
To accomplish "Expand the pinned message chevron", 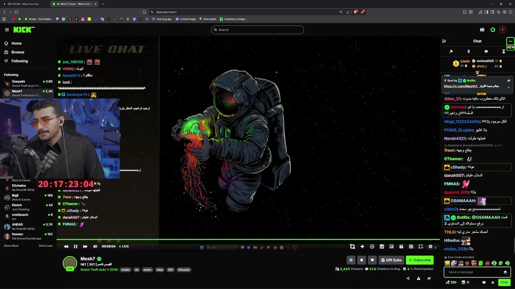I will [x=509, y=88].
